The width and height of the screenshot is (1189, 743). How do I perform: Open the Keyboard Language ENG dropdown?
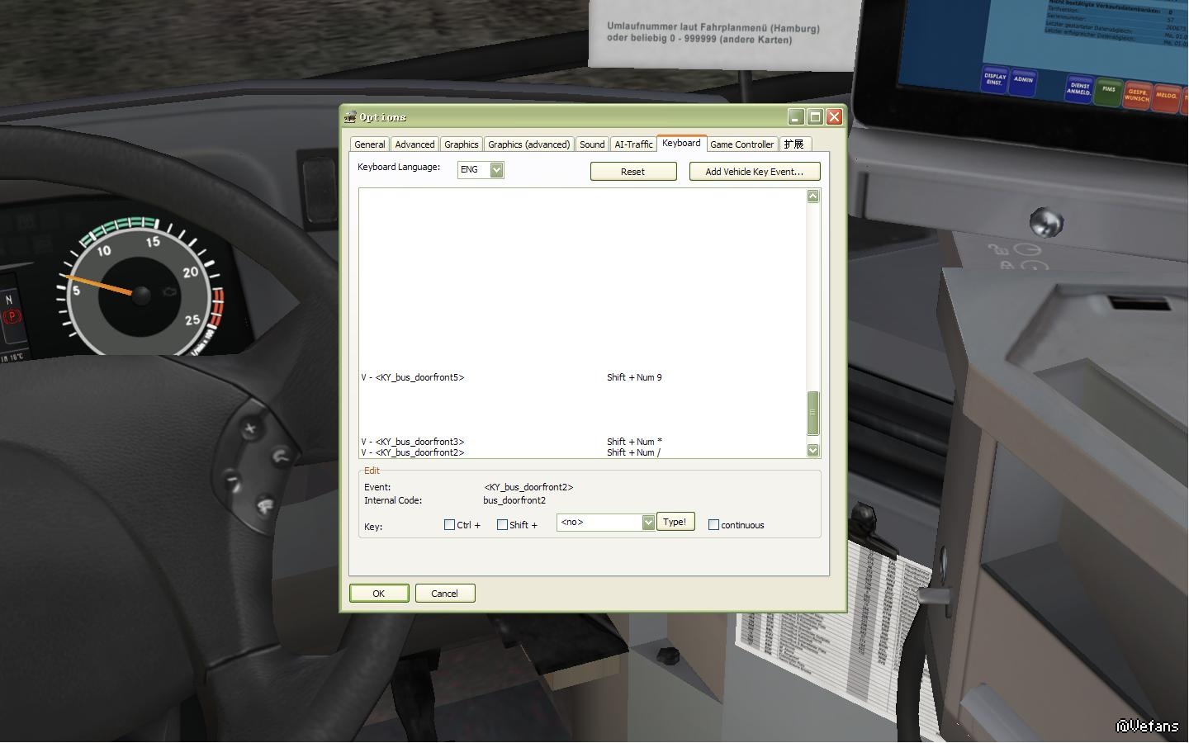[x=496, y=170]
